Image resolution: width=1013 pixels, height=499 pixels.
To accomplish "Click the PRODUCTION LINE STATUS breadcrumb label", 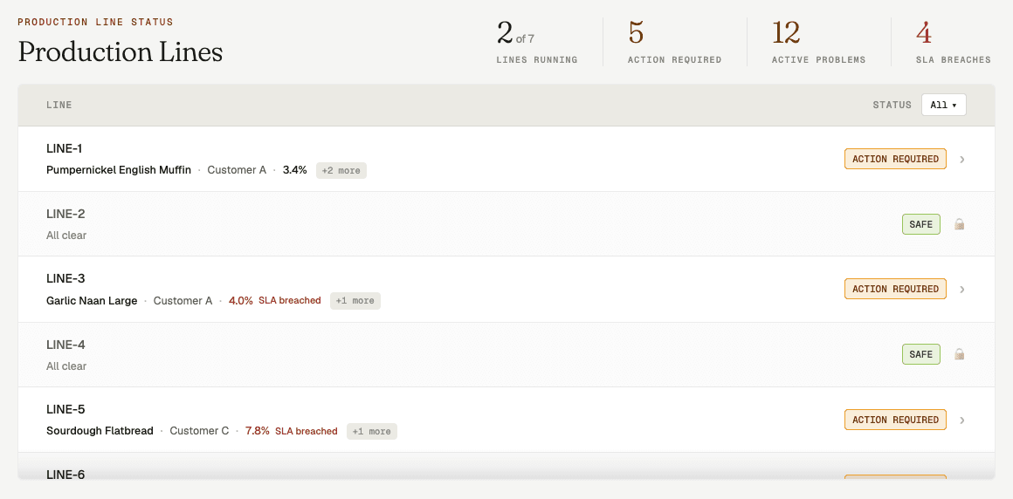I will [x=95, y=22].
